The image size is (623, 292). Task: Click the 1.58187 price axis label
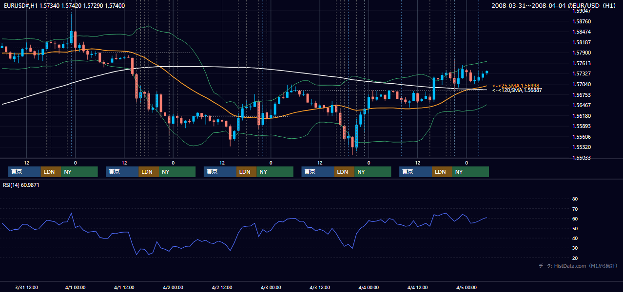coord(582,42)
